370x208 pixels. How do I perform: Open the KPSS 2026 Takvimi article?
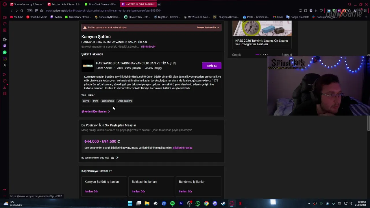262,42
